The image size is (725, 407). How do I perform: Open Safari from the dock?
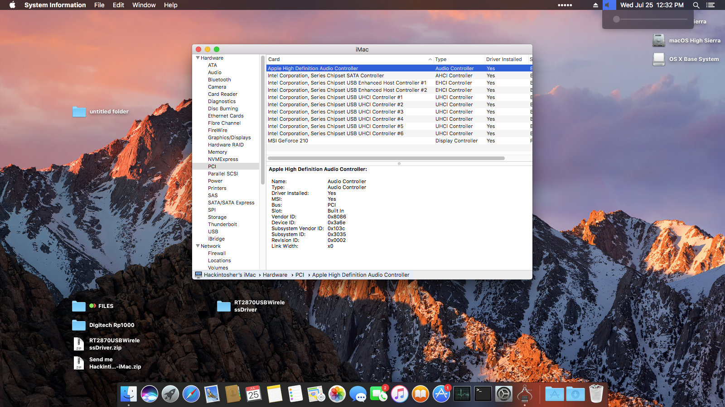(x=191, y=394)
